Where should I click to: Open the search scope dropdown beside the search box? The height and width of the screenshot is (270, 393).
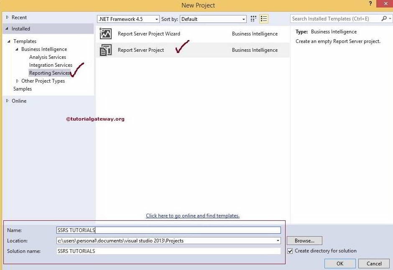pyautogui.click(x=390, y=18)
